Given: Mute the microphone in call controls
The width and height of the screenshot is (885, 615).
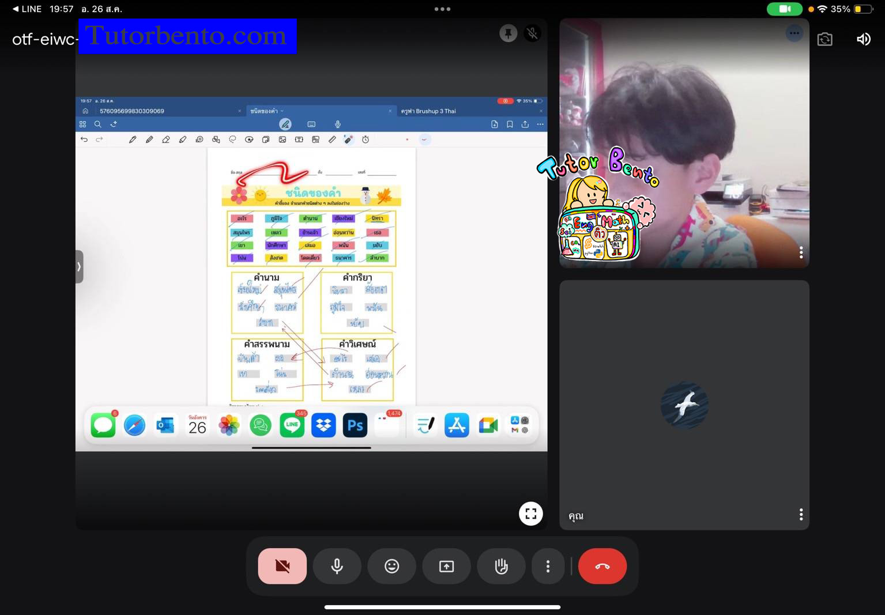Looking at the screenshot, I should [337, 566].
